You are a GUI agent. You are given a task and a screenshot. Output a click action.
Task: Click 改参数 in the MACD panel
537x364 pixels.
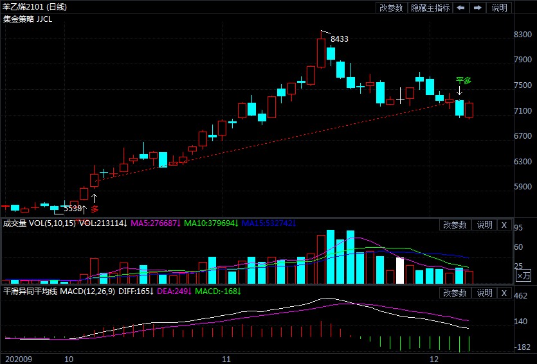point(455,293)
